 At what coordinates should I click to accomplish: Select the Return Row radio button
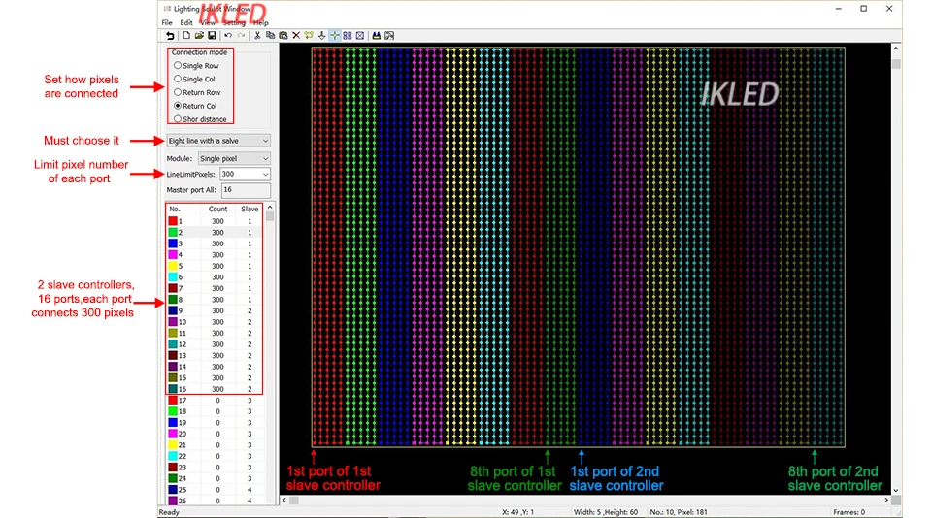197,92
